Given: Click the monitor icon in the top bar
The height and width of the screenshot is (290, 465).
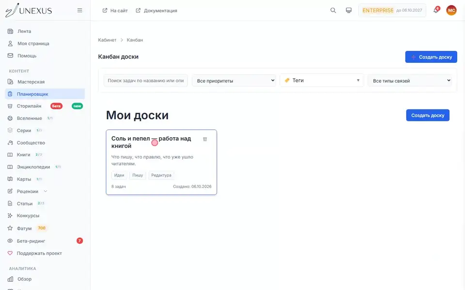Looking at the screenshot, I should coord(349,10).
